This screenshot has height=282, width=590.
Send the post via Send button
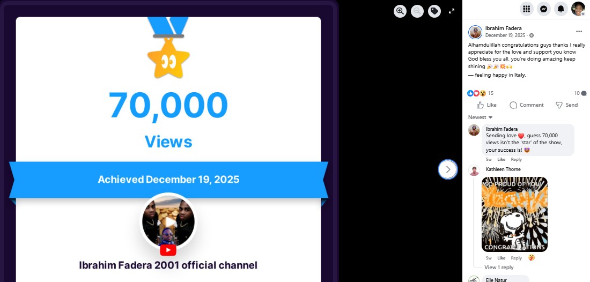pos(567,105)
